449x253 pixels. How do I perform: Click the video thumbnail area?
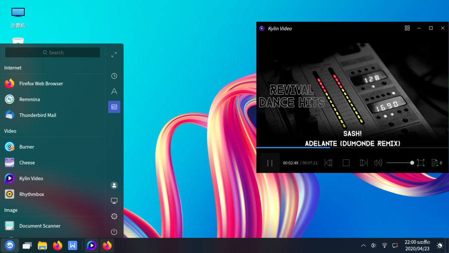[x=353, y=91]
